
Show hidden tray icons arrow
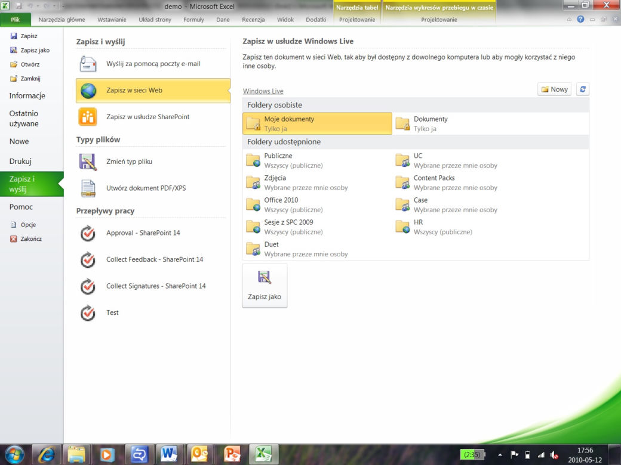click(x=500, y=455)
